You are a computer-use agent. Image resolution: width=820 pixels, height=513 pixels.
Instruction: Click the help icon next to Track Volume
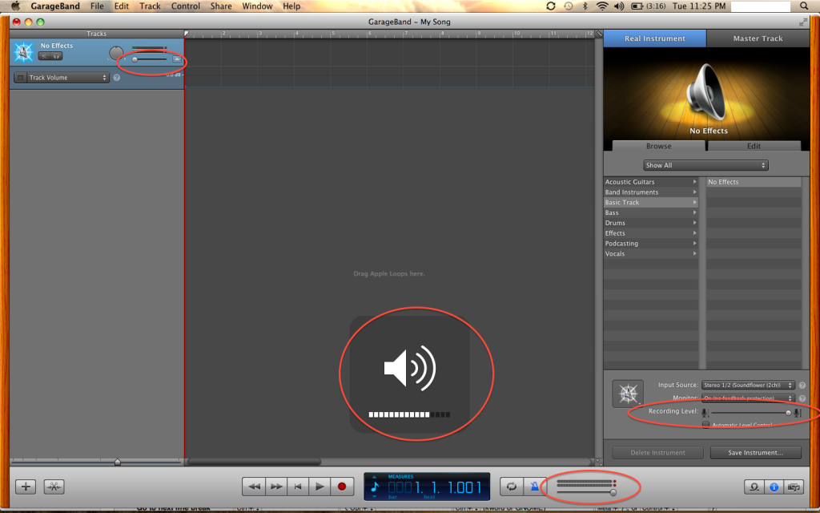click(117, 78)
